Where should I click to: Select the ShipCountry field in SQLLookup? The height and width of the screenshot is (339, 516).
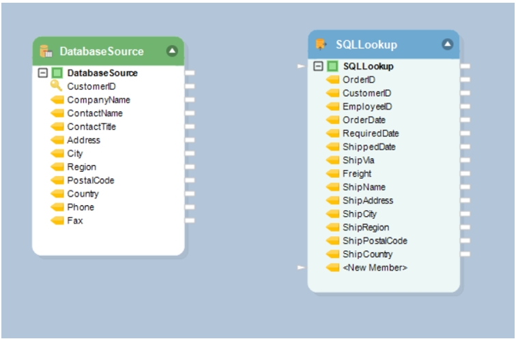pos(367,254)
